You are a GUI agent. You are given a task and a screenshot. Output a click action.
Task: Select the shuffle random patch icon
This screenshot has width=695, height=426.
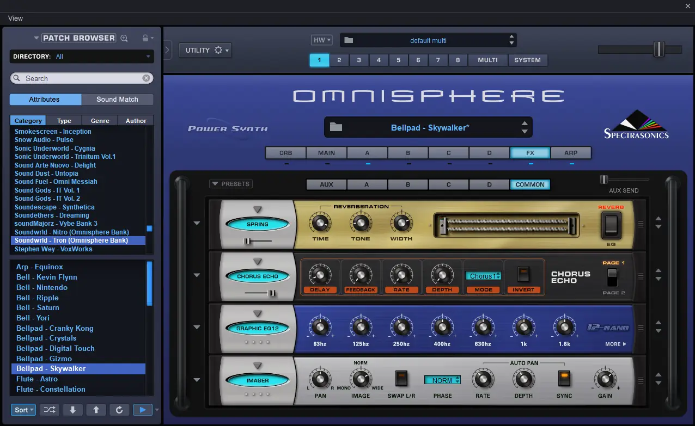(x=48, y=409)
